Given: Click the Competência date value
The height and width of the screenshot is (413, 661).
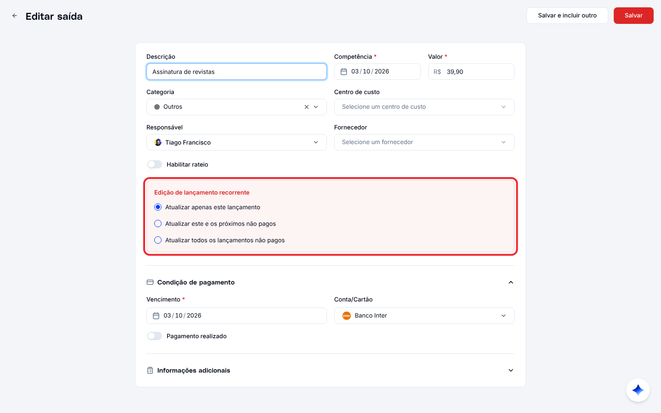Looking at the screenshot, I should tap(370, 72).
